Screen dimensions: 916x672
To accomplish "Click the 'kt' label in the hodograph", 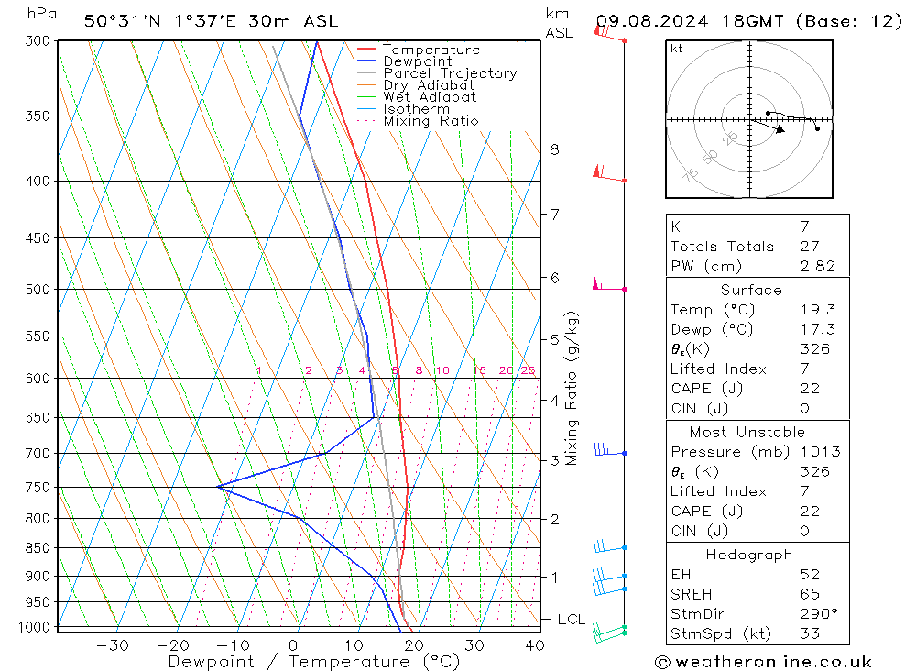I will (x=677, y=49).
